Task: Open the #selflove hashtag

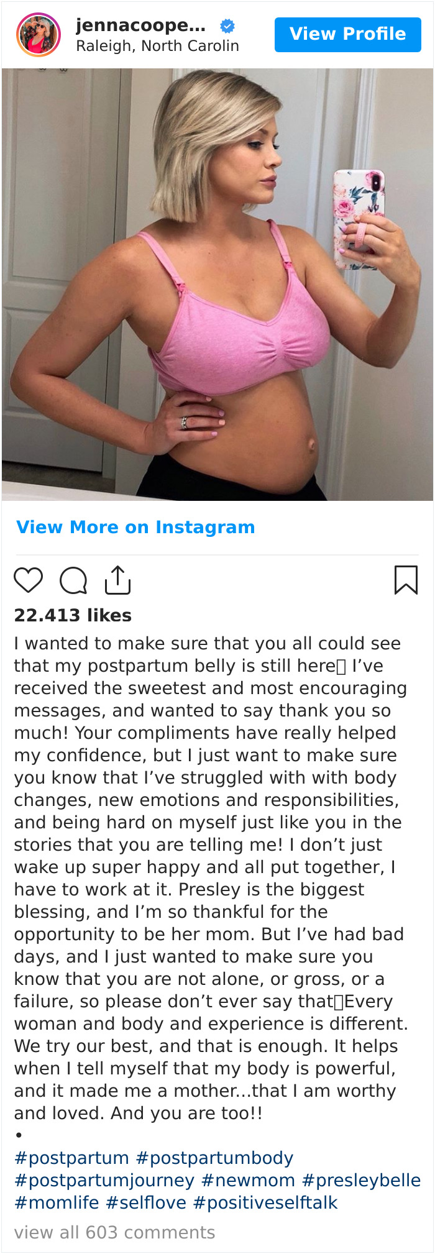Action: point(146,1203)
